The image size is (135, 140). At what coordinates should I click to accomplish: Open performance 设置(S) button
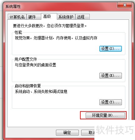click(111, 49)
